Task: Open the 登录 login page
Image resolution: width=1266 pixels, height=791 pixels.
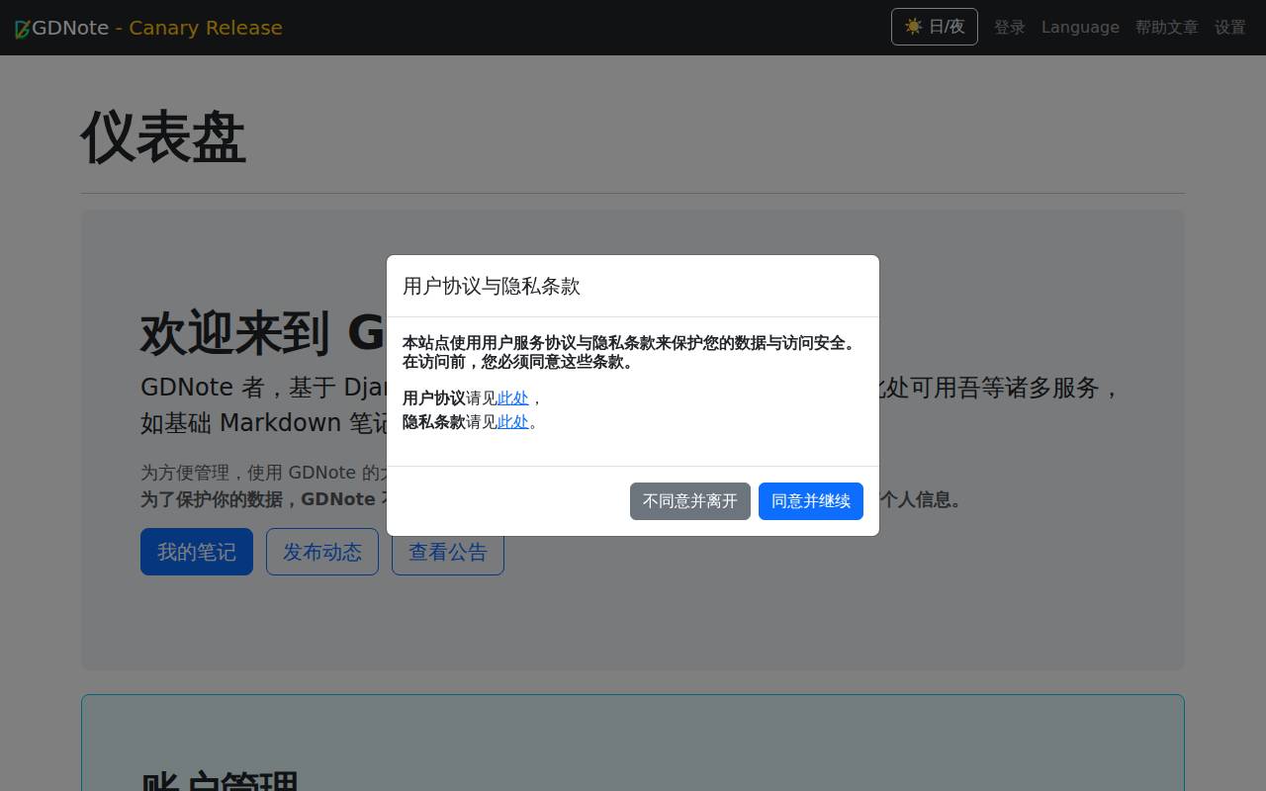Action: coord(1010,28)
